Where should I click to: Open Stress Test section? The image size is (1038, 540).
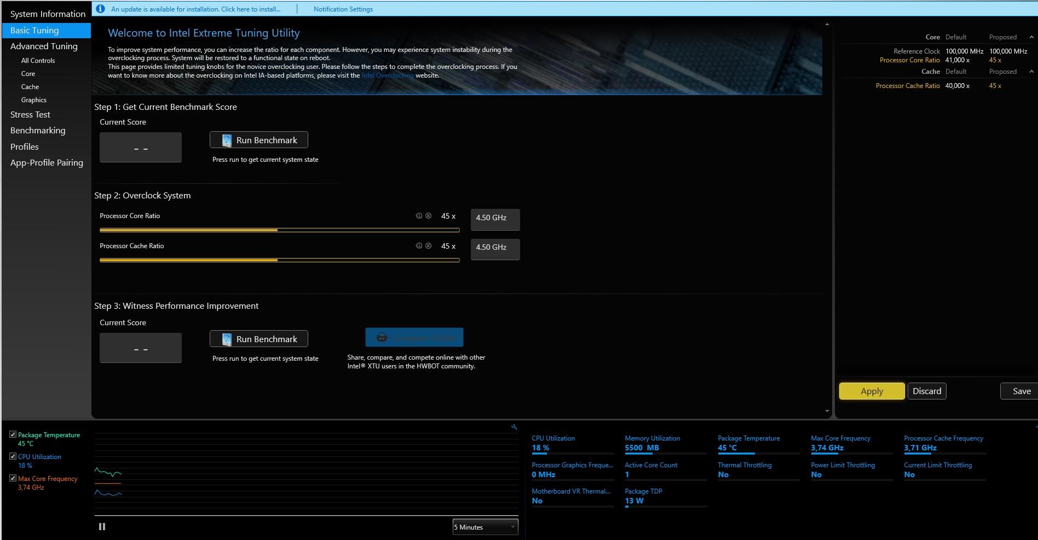(30, 115)
